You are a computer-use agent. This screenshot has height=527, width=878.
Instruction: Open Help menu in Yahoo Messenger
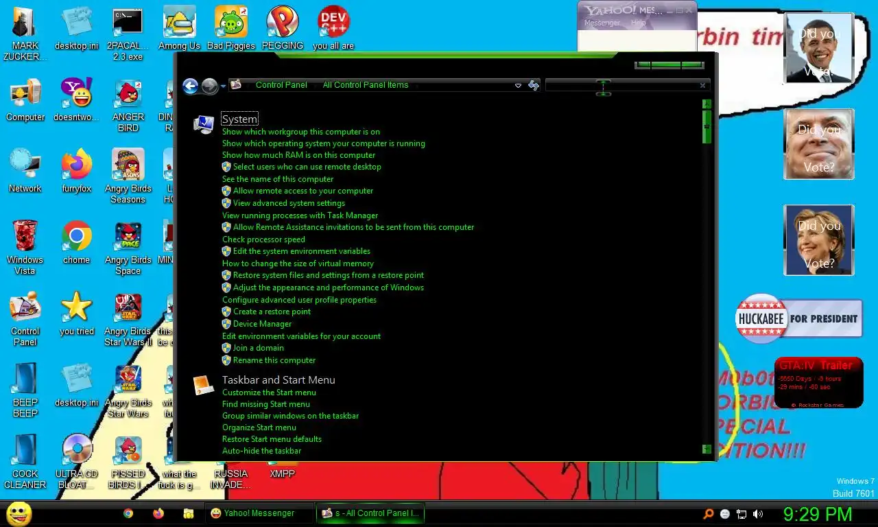[x=639, y=23]
